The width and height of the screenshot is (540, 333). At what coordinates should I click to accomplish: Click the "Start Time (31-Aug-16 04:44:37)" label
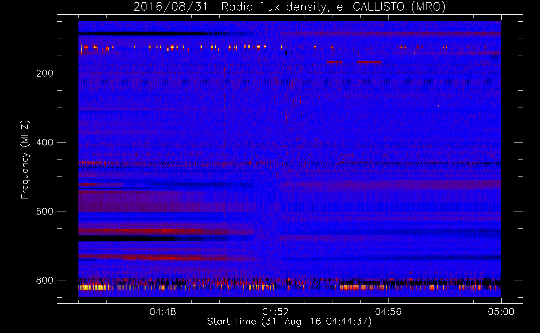289,322
